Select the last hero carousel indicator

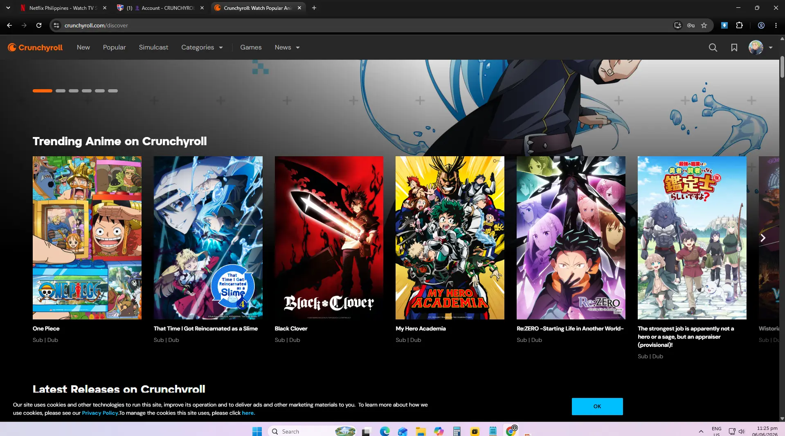(x=113, y=91)
